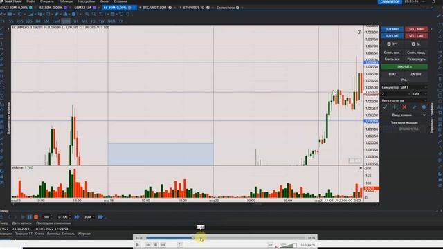Open the indicators bar-chart icon in toolbar
Screen dimensions: 443x249
66,14
